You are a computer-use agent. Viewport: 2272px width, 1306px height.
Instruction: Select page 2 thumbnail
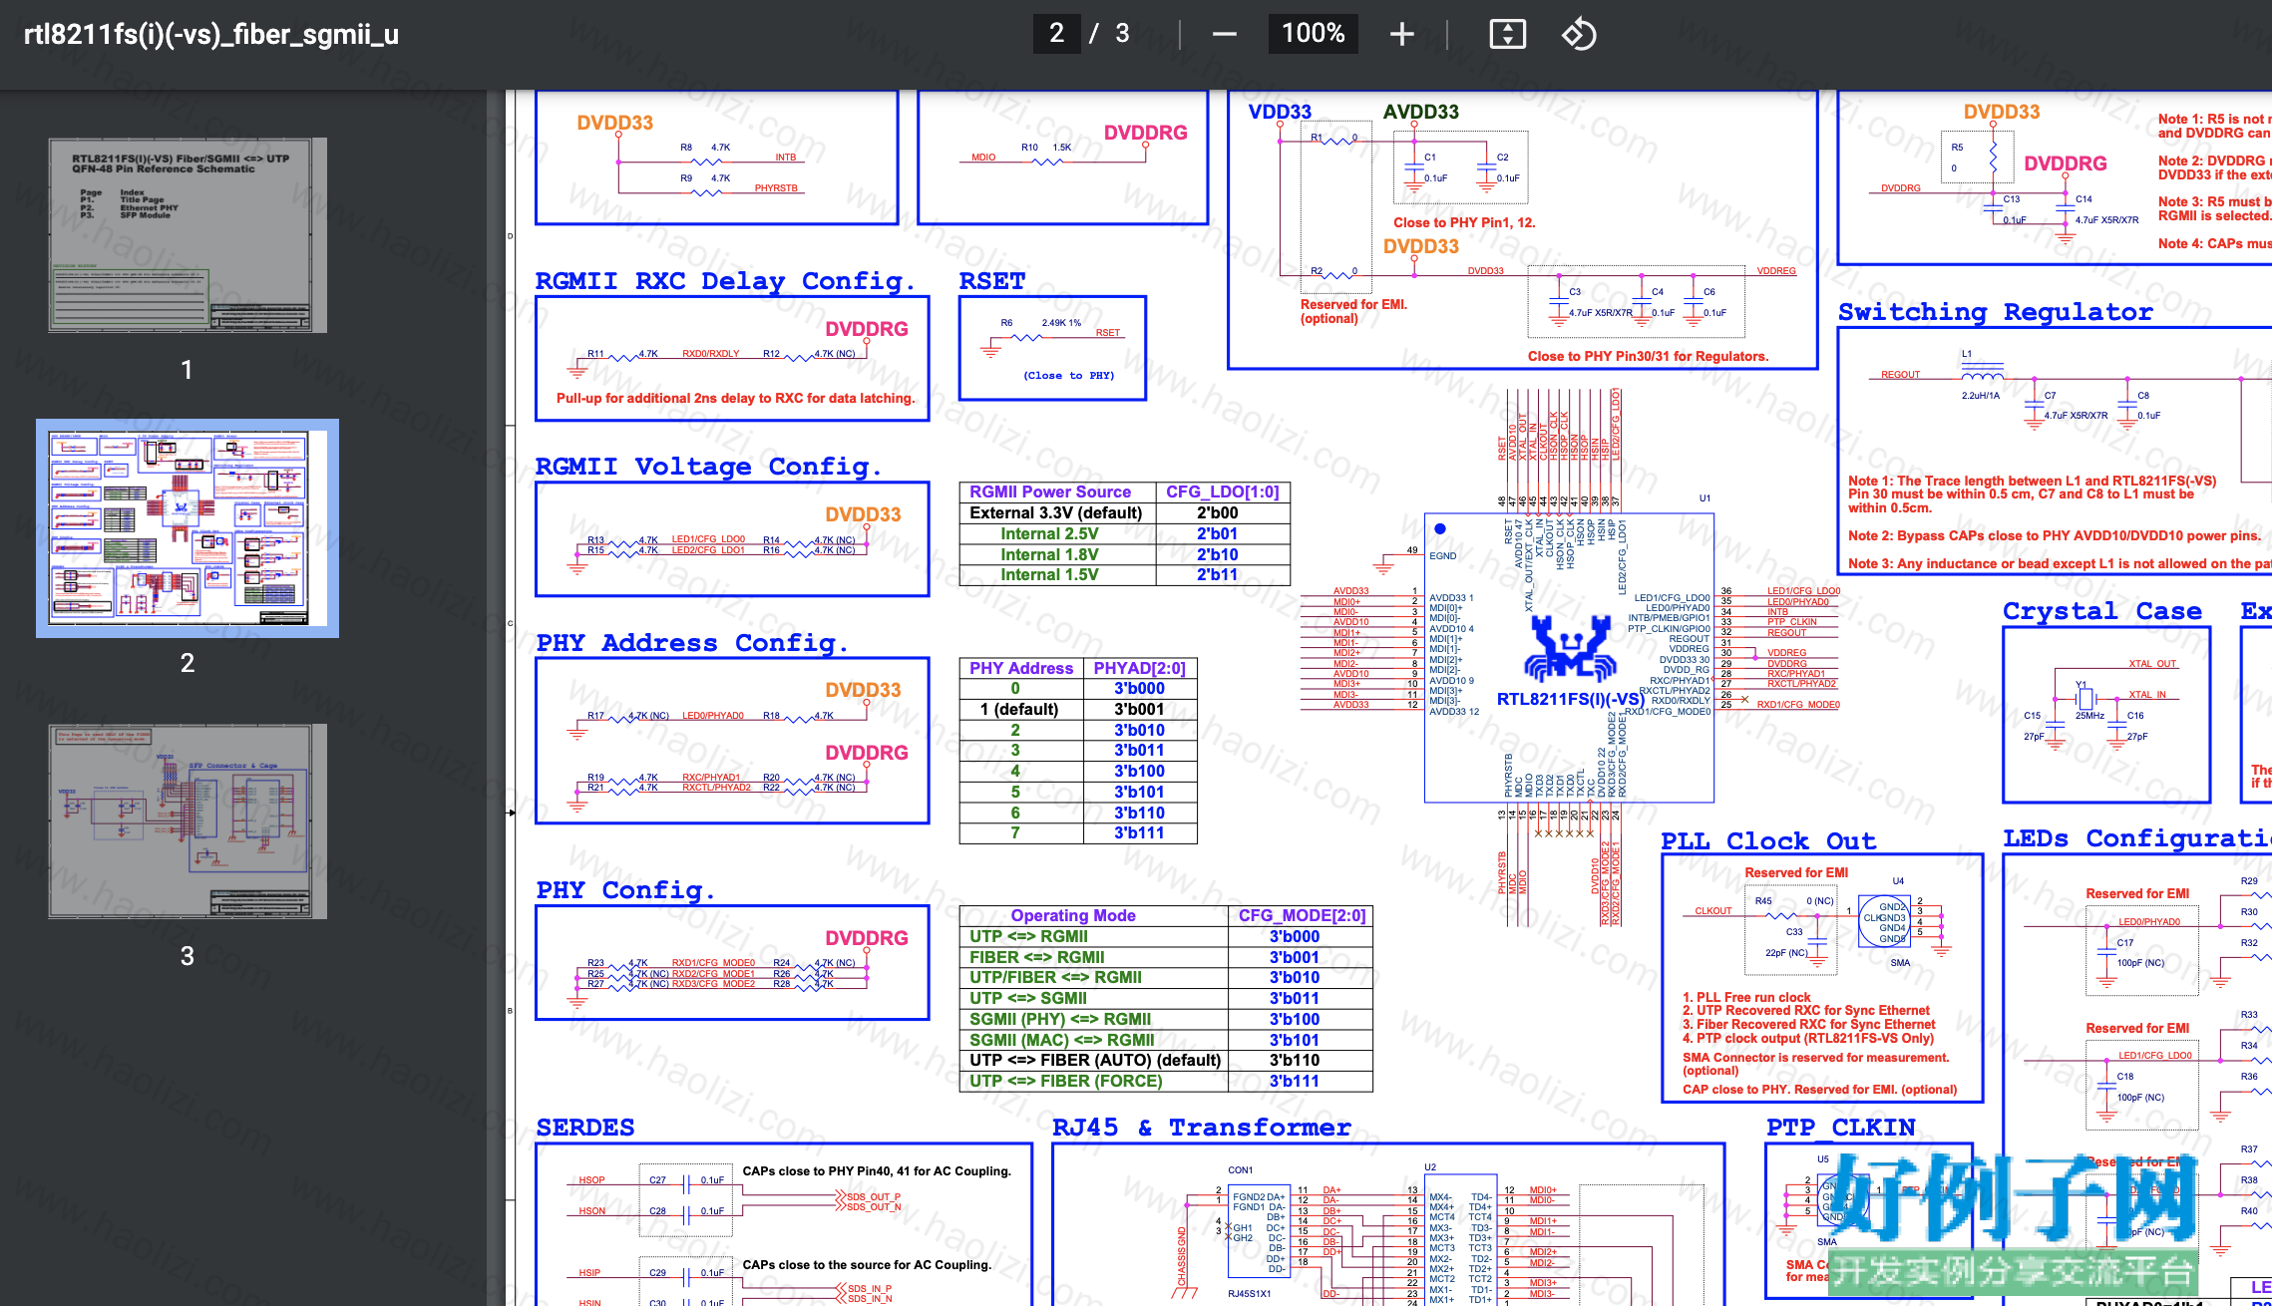coord(188,528)
